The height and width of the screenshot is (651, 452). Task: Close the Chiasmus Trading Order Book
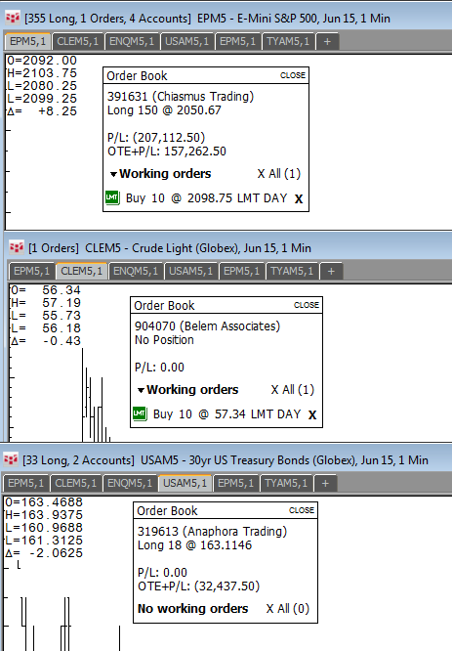[293, 75]
